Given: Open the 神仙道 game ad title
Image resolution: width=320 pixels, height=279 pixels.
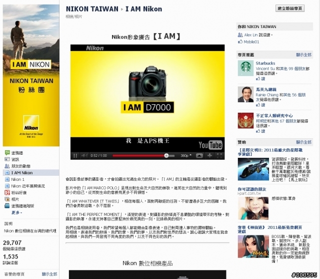Looking at the screenshot, I should [270, 229].
